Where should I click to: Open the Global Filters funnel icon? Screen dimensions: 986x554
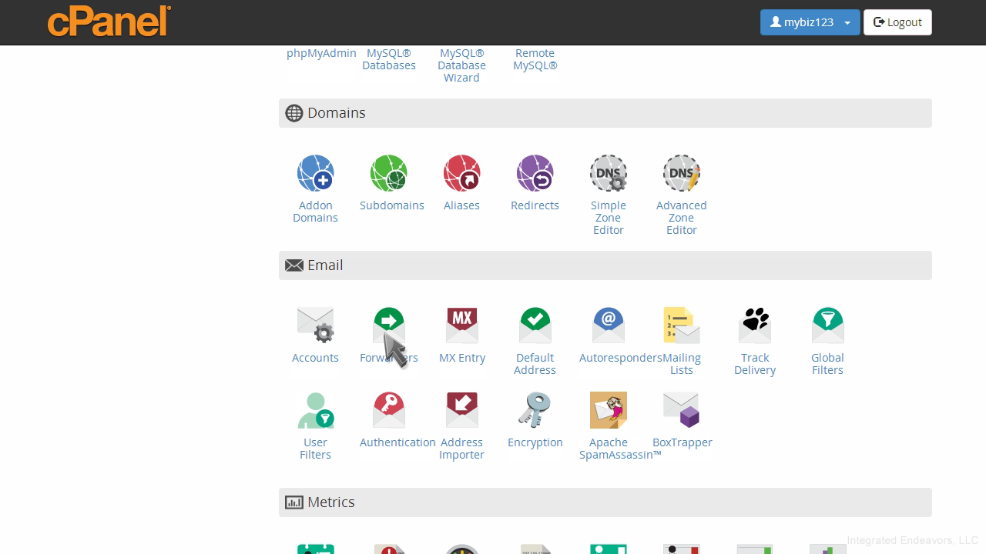(x=827, y=325)
